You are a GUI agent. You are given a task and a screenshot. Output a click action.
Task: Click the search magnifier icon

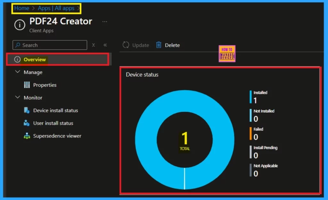tap(18, 45)
